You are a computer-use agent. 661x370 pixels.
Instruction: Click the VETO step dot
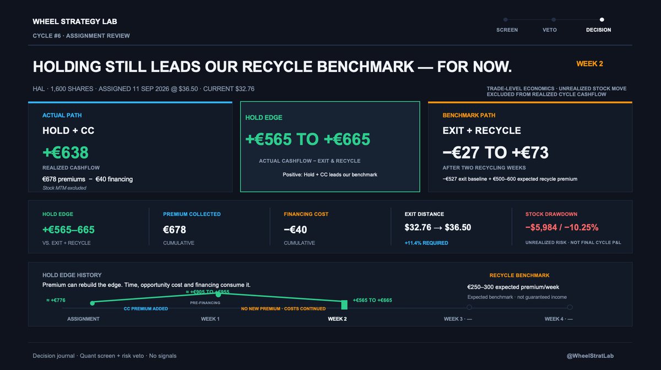552,20
